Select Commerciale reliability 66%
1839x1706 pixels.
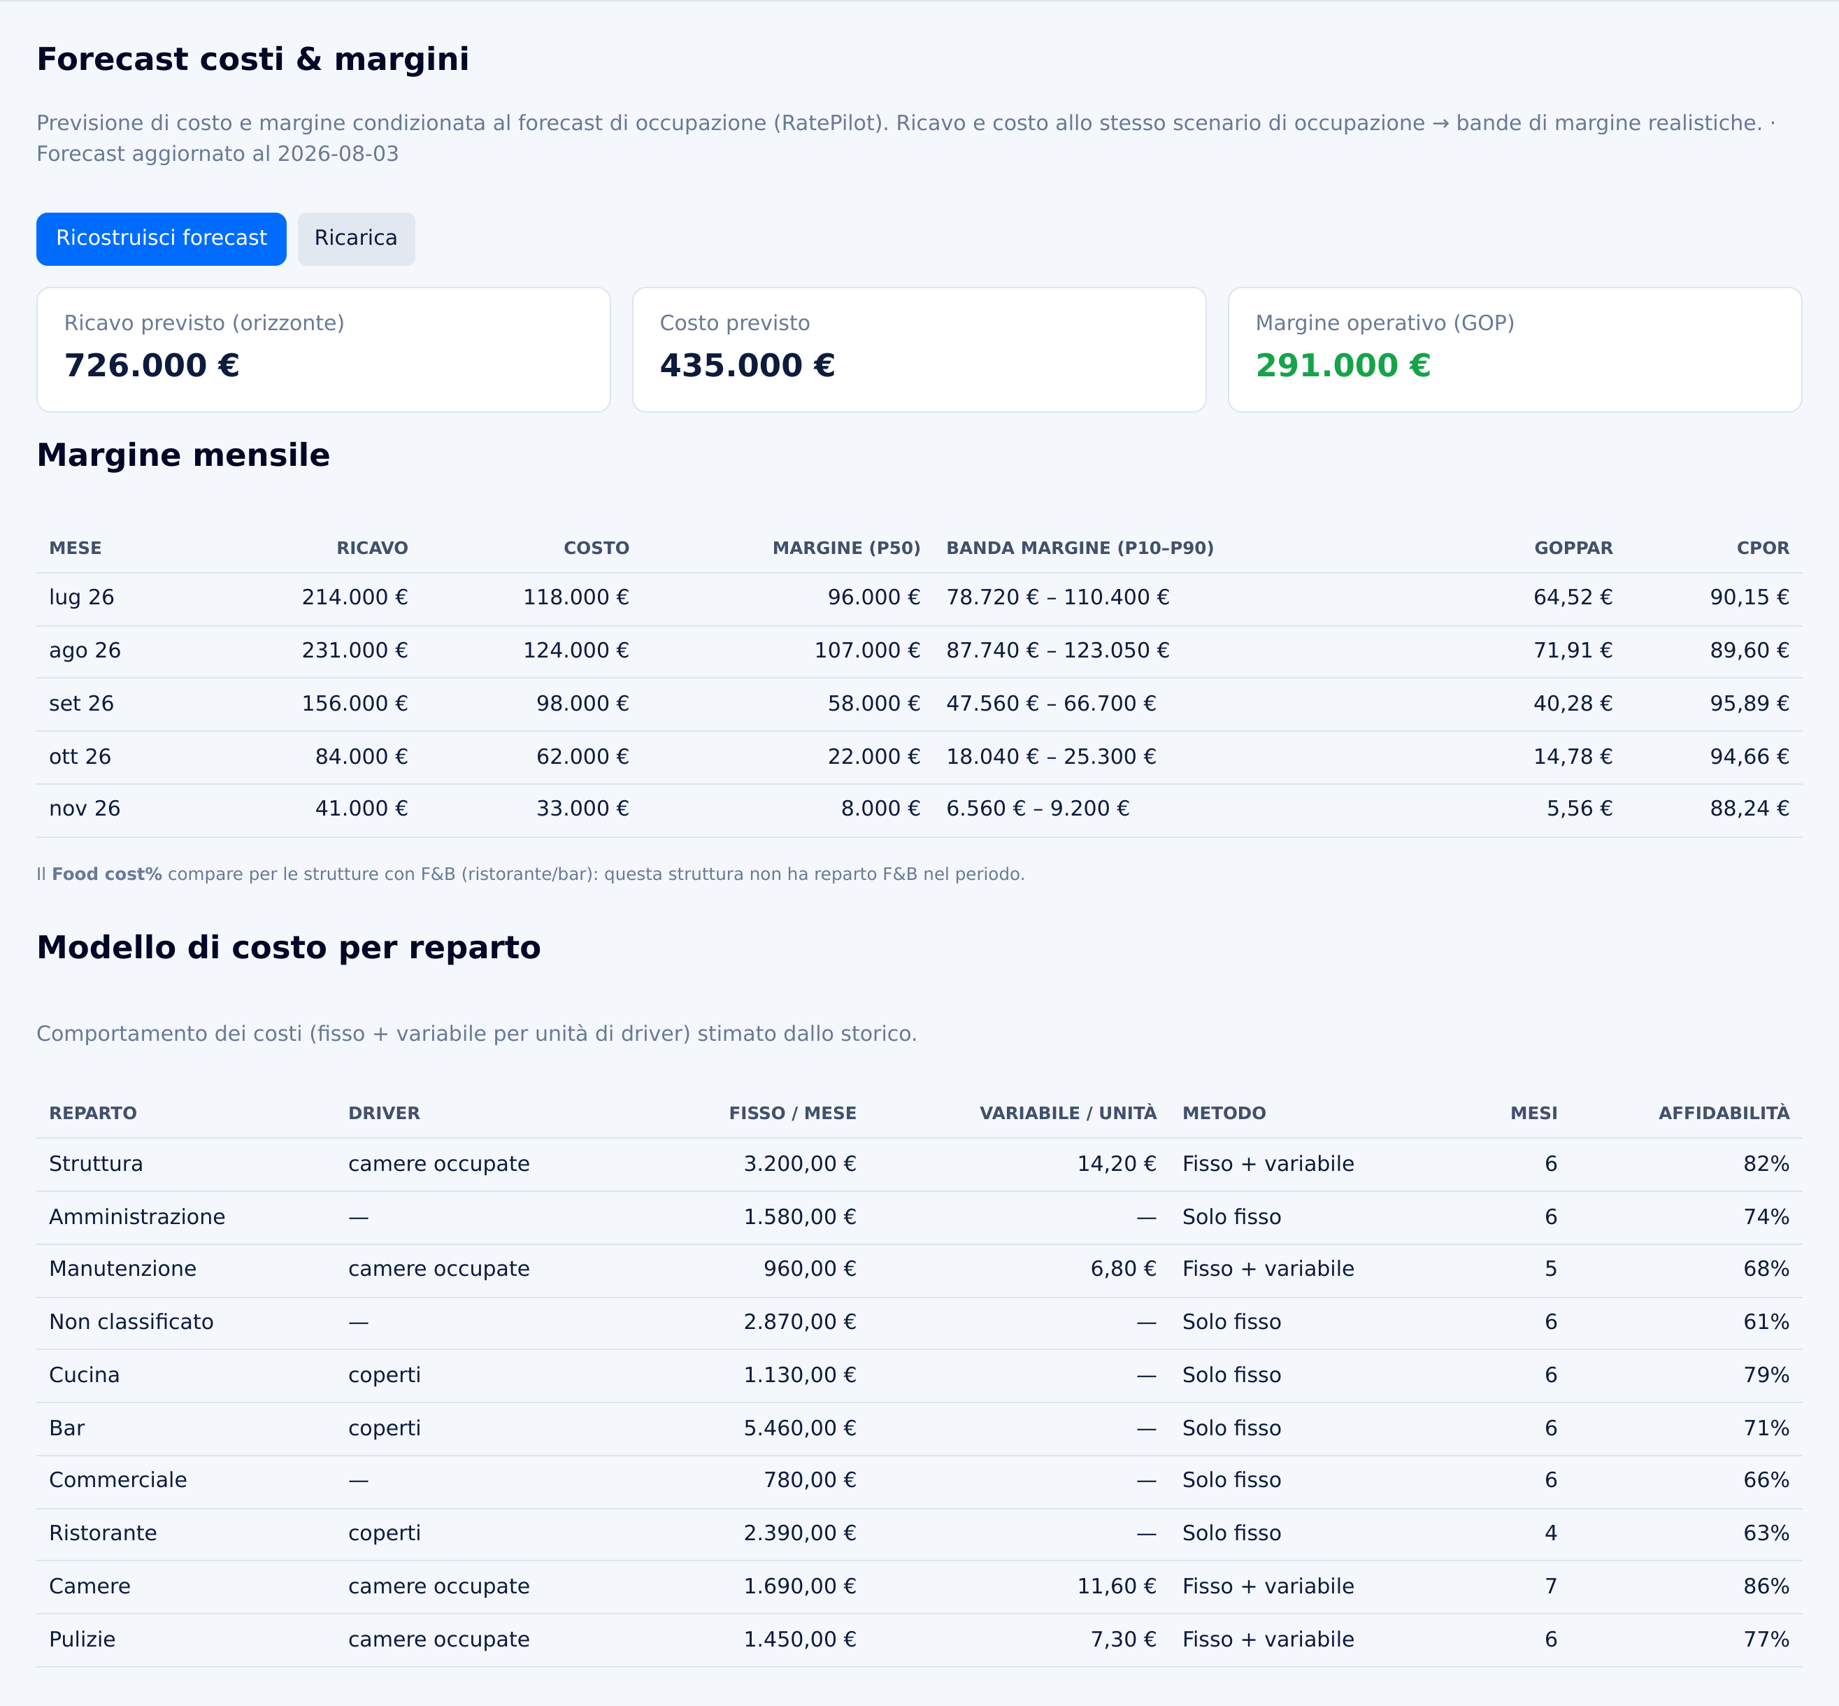click(x=1767, y=1480)
